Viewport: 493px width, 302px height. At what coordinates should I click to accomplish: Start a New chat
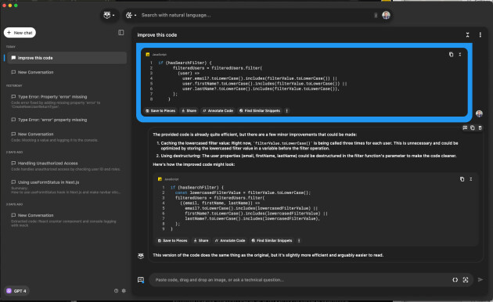[20, 33]
